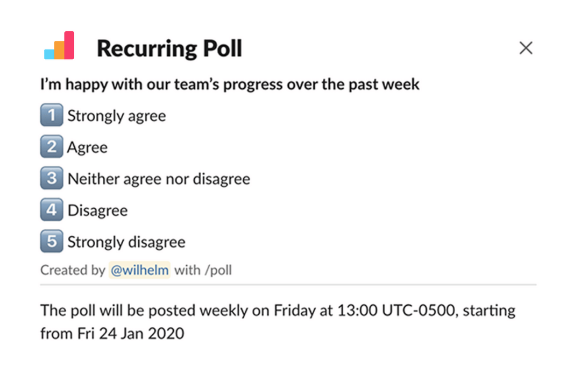Select the Agree option
This screenshot has height=380, width=581.
click(87, 146)
